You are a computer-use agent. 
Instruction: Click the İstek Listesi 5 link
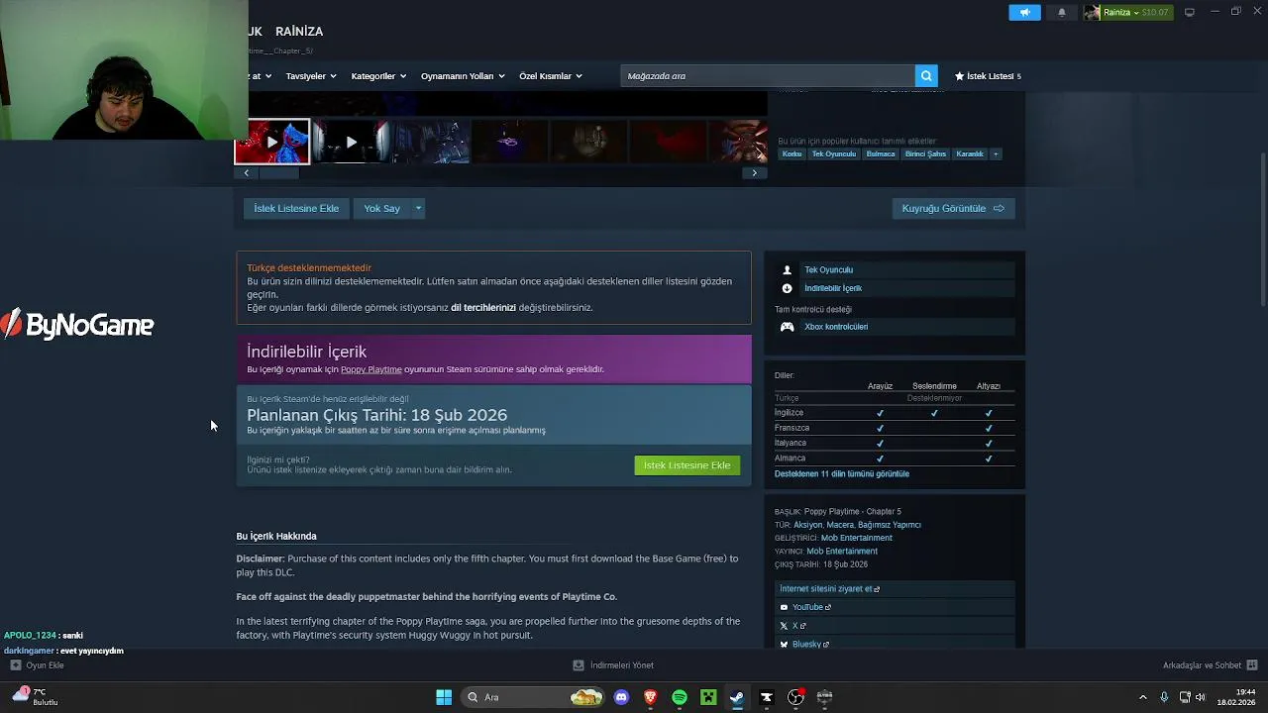point(988,76)
